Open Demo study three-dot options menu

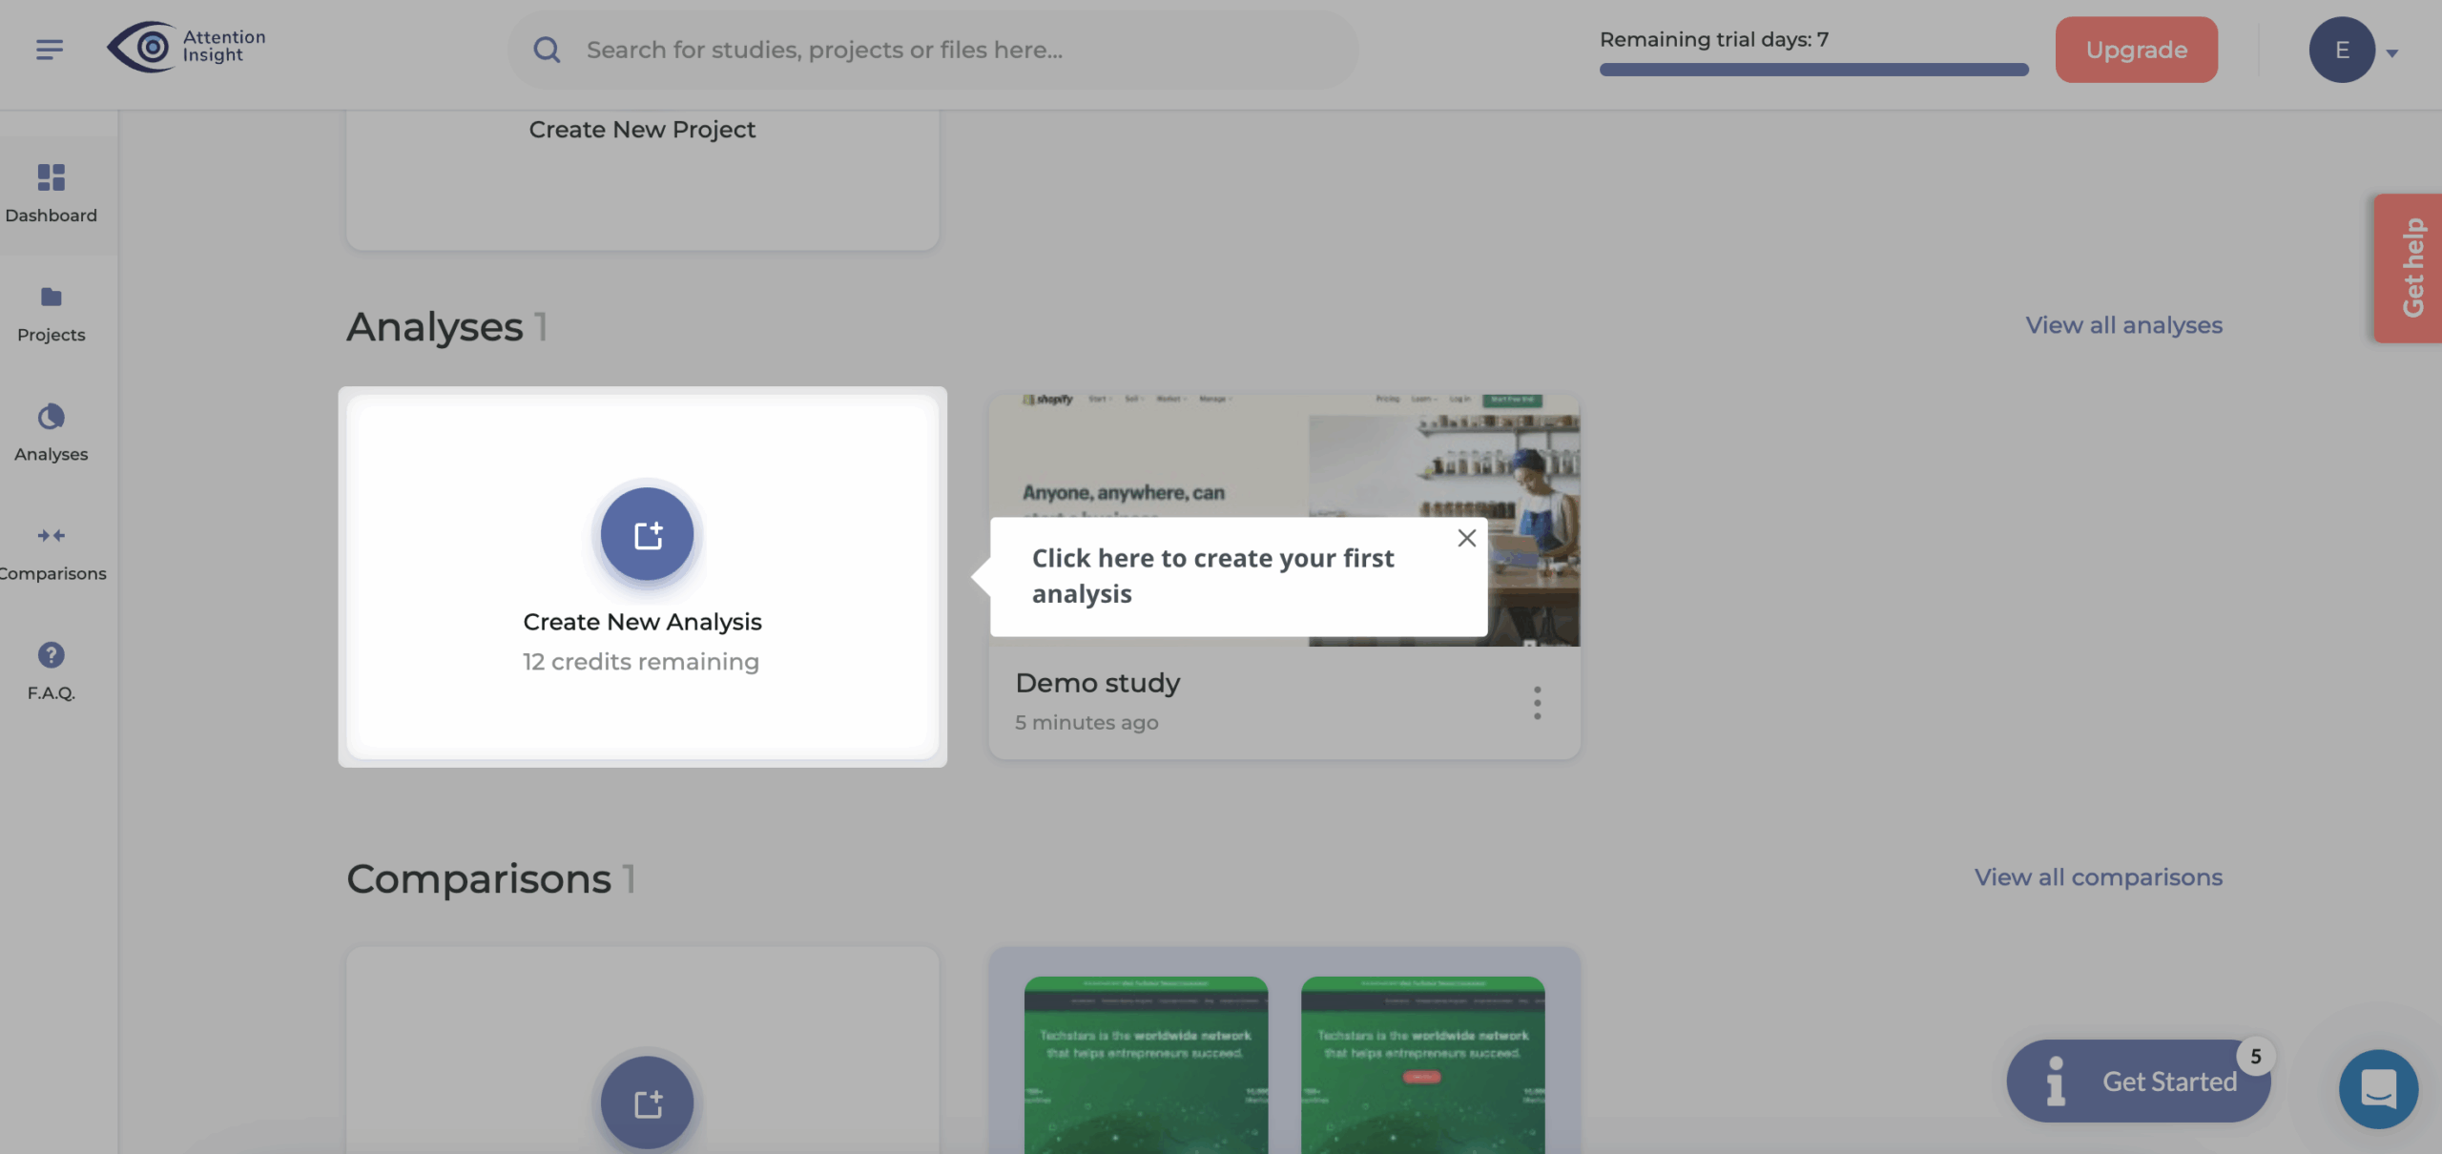1537,703
